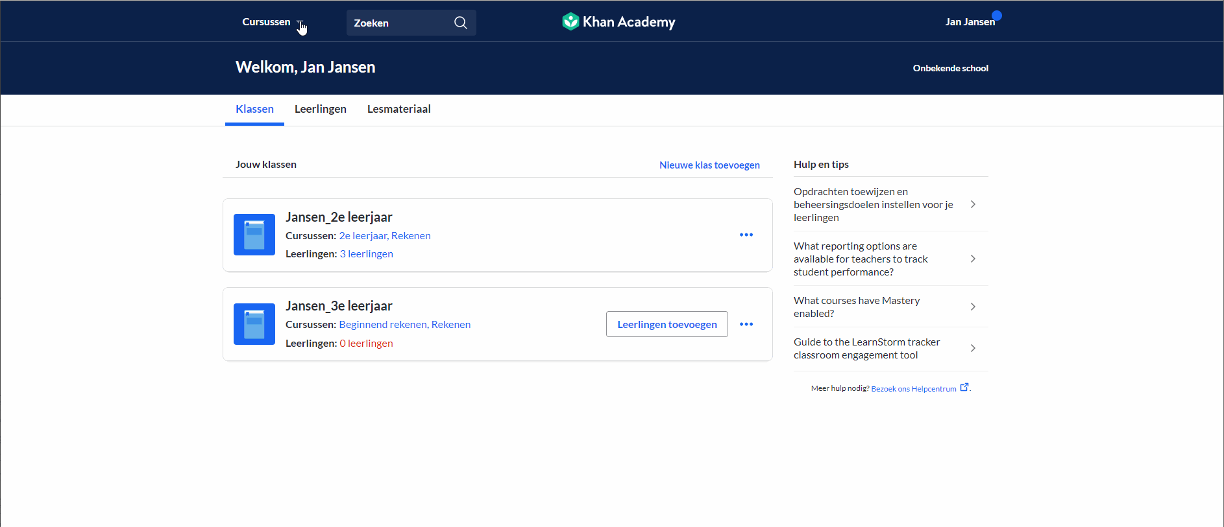Image resolution: width=1224 pixels, height=527 pixels.
Task: Click the Jouw klassen heading
Action: (x=266, y=165)
